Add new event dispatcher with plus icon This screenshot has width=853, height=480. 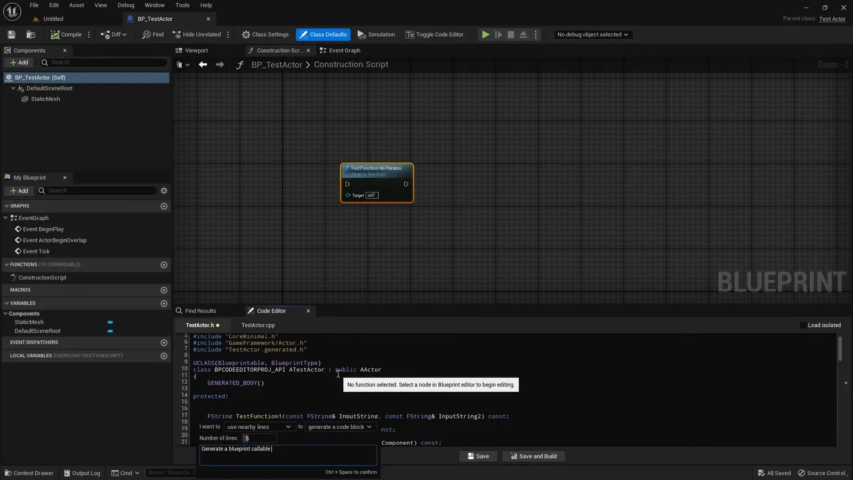pos(164,343)
